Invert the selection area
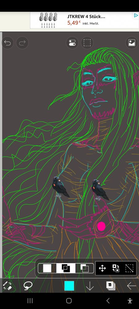The height and width of the screenshot is (309, 139). coord(116,268)
